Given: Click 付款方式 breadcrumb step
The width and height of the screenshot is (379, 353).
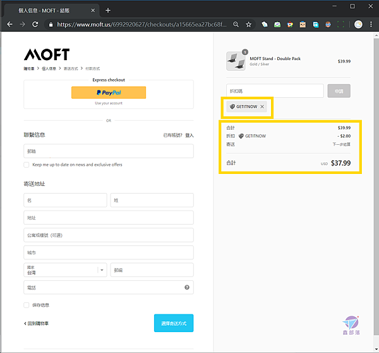Looking at the screenshot, I should [93, 69].
